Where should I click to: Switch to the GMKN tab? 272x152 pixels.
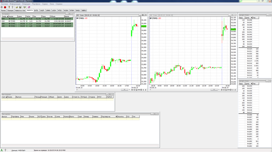(x=48, y=10)
